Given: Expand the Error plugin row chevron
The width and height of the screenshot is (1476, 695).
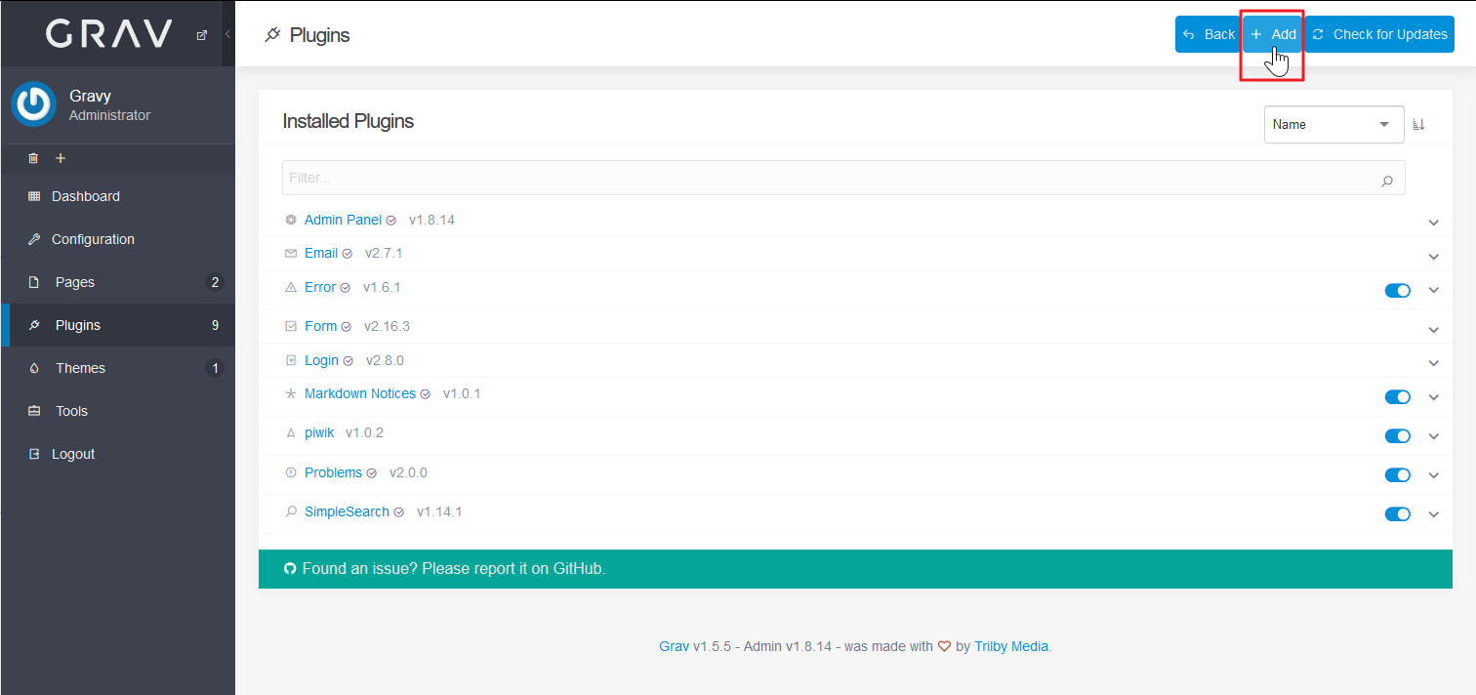Looking at the screenshot, I should 1433,290.
